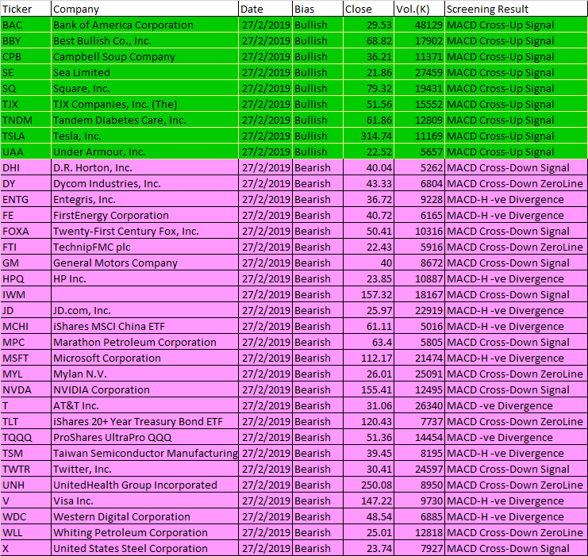The width and height of the screenshot is (588, 556).
Task: Select the Campbell Soup Company cell
Action: pos(144,56)
